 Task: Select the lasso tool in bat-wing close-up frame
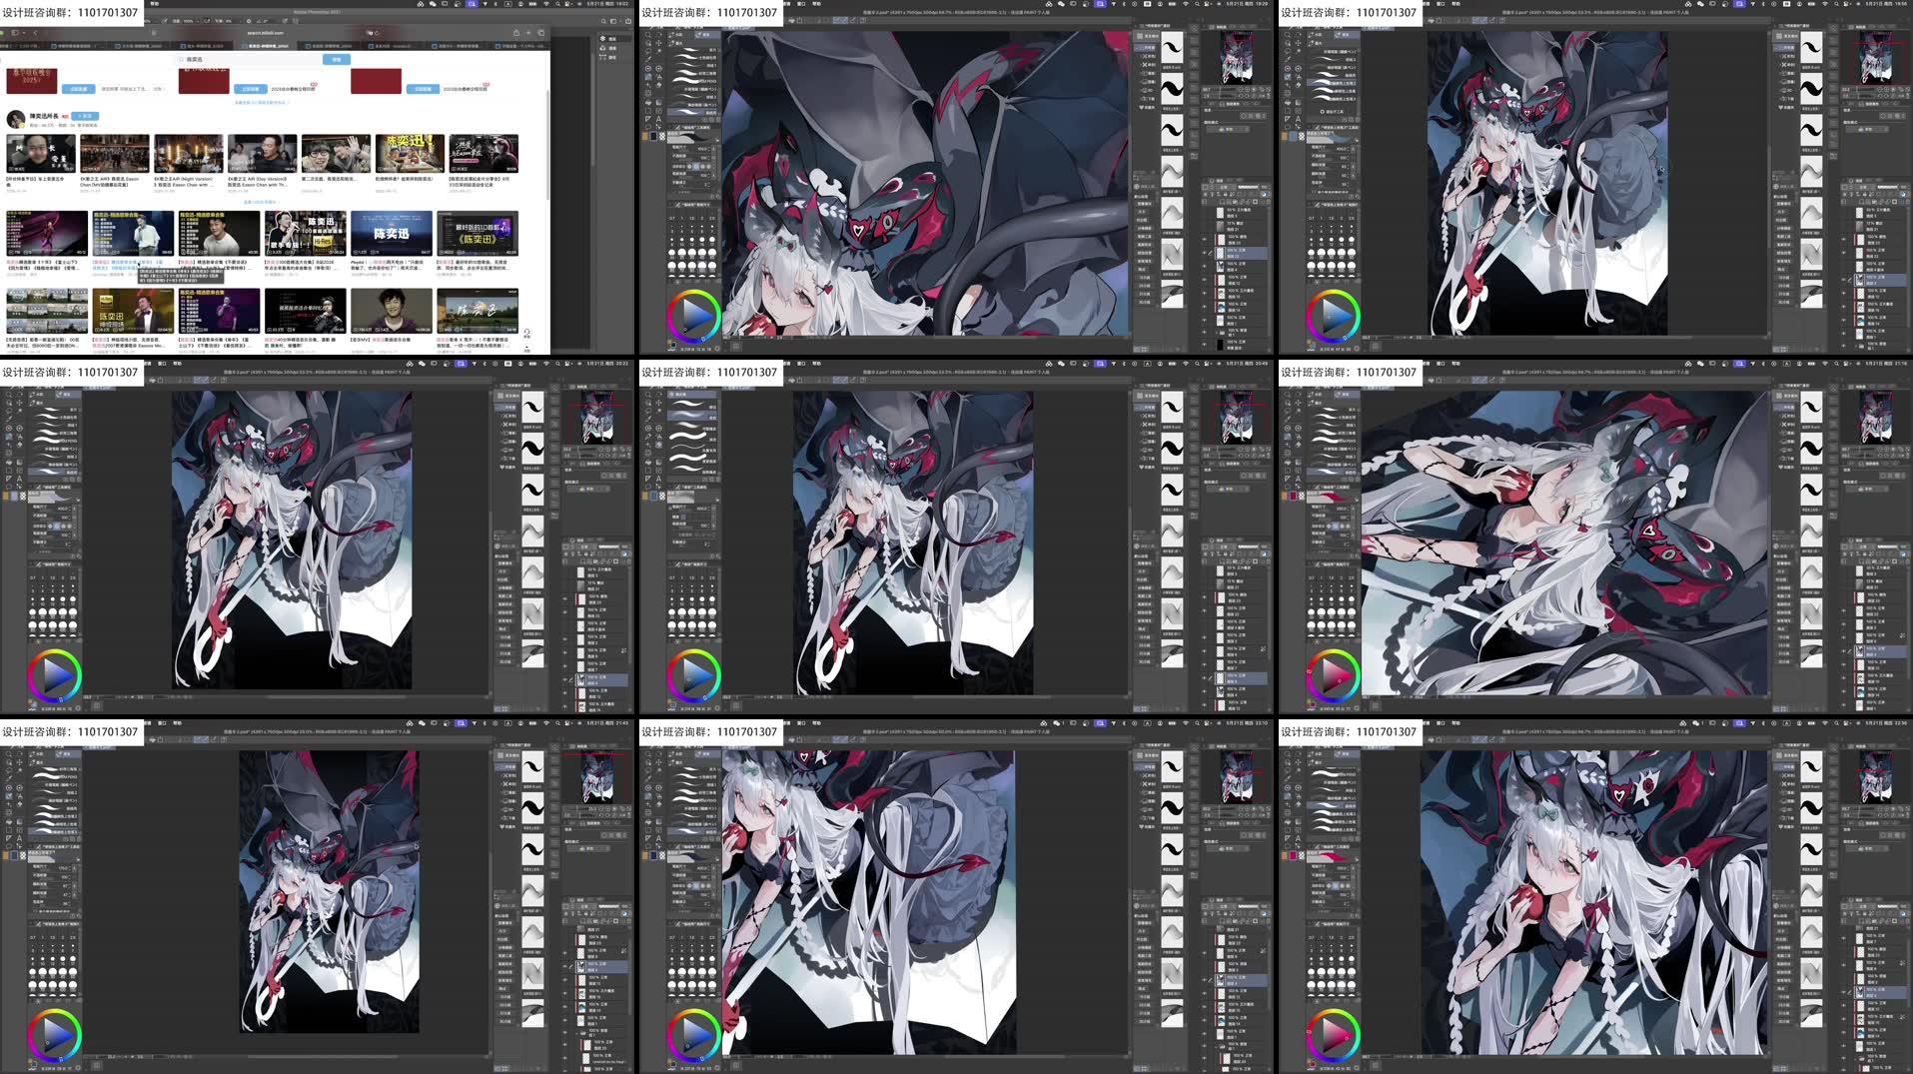tap(647, 51)
